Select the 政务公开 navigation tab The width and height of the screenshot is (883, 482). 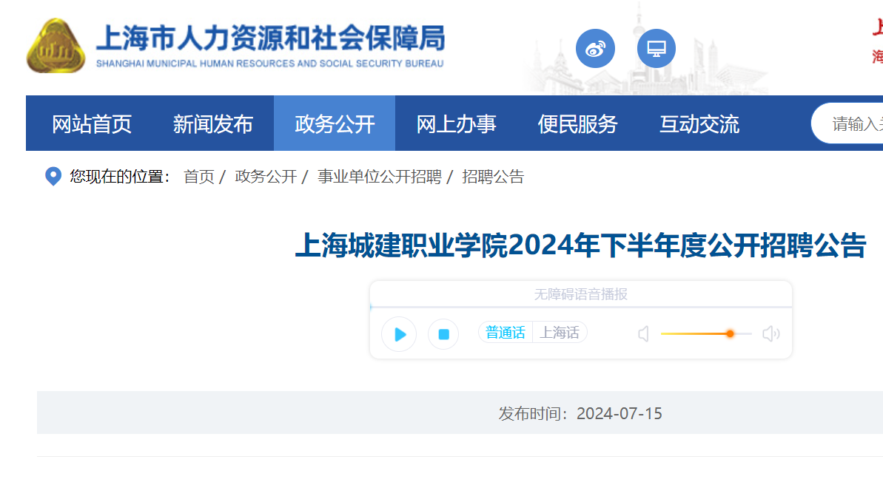pyautogui.click(x=335, y=123)
